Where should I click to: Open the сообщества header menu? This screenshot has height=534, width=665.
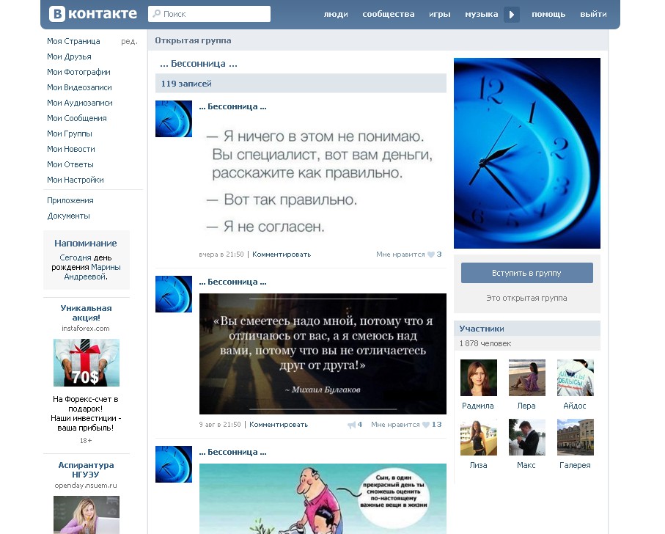click(389, 14)
